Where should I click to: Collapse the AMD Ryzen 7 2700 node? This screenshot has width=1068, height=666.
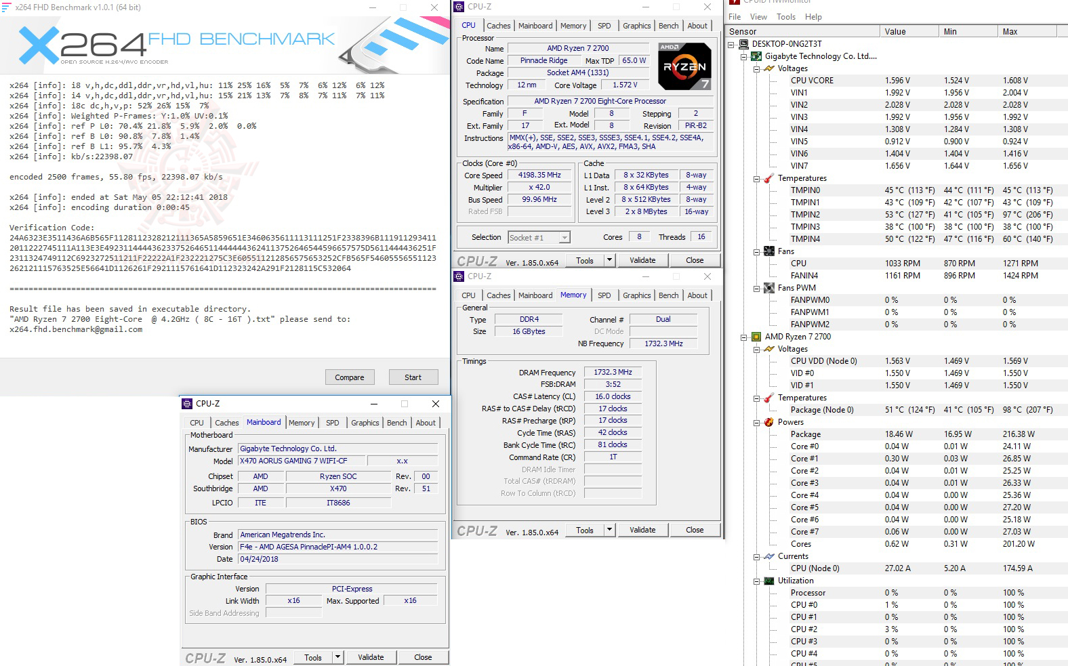click(744, 337)
